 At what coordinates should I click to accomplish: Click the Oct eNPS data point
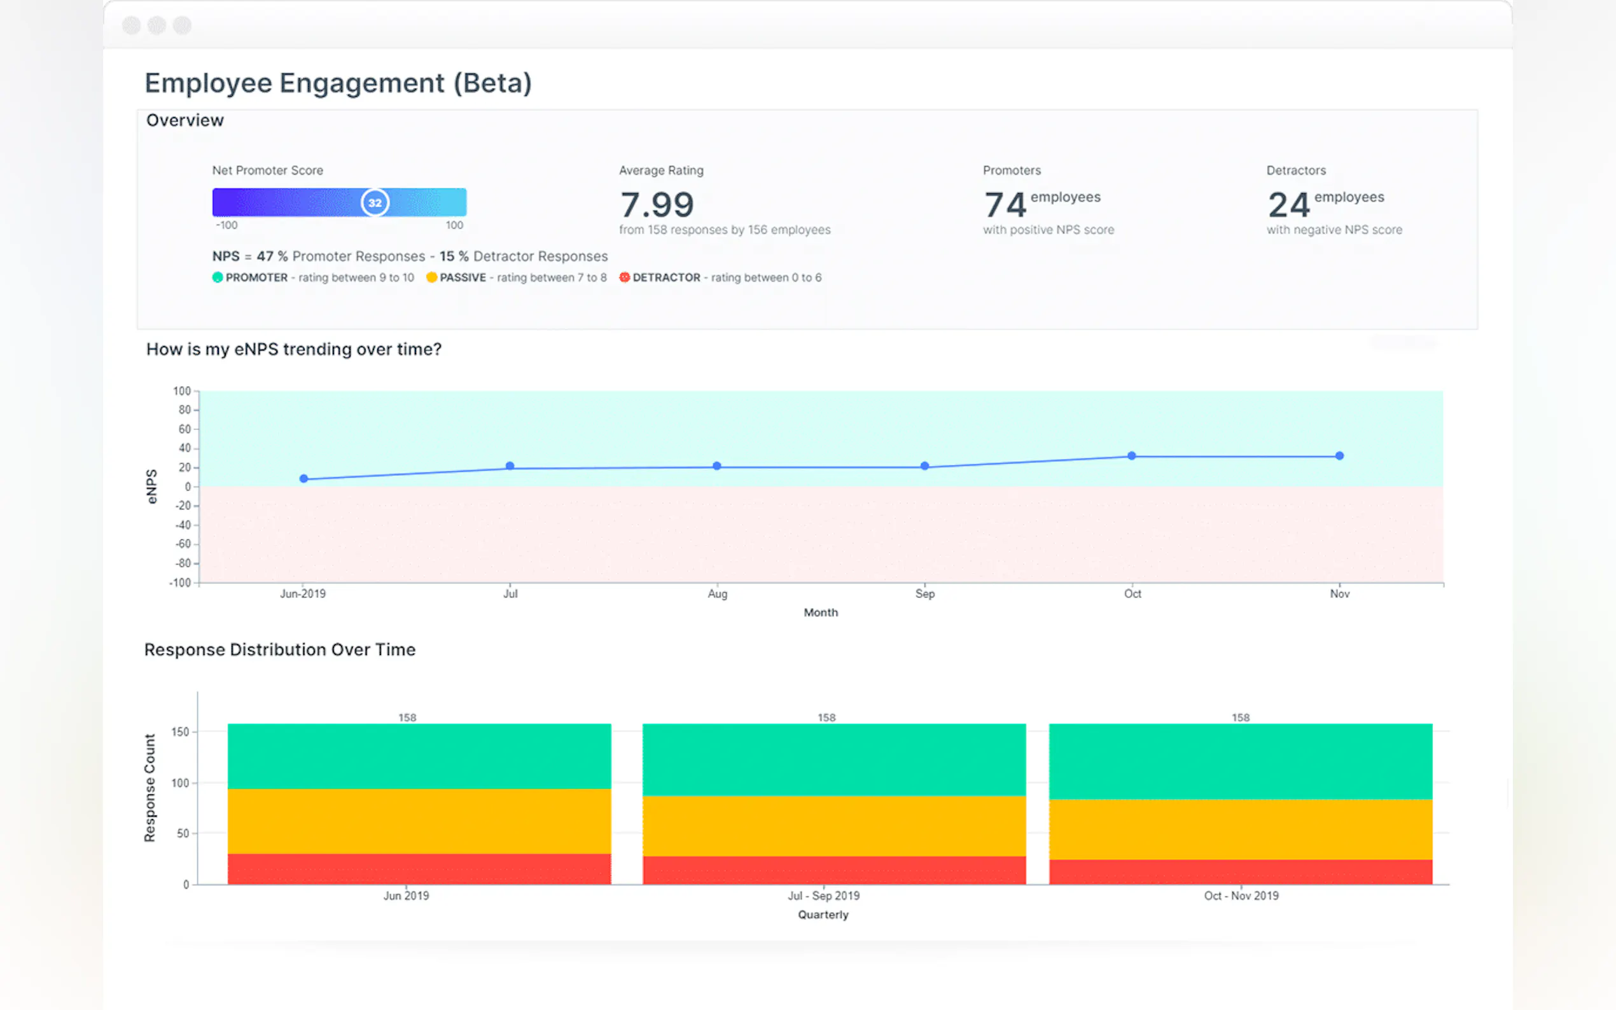(1131, 455)
